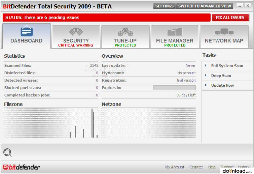Click the Scanned Files value 2545
The image size is (254, 174).
tap(94, 65)
